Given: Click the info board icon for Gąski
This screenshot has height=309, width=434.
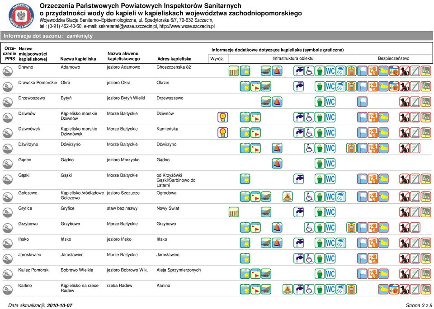Looking at the screenshot, I should [x=426, y=179].
